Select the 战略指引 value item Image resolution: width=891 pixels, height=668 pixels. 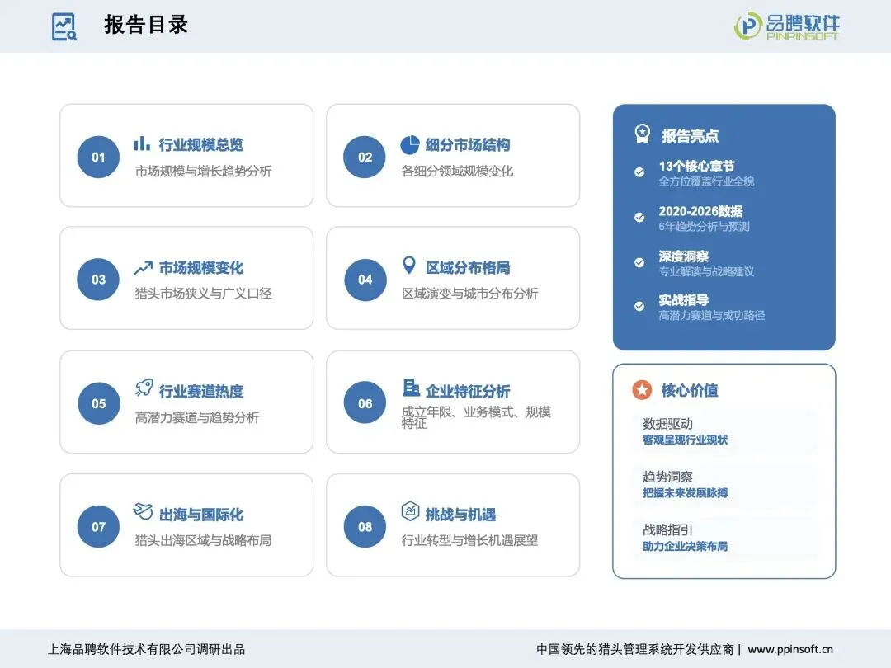point(667,530)
